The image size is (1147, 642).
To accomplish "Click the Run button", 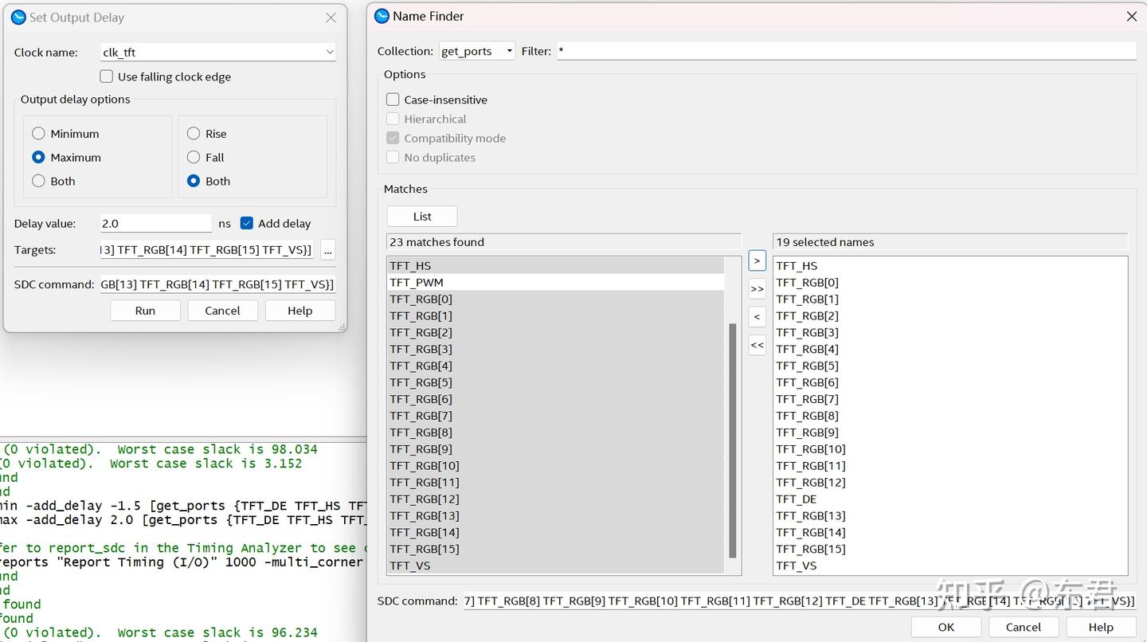I will [x=145, y=311].
